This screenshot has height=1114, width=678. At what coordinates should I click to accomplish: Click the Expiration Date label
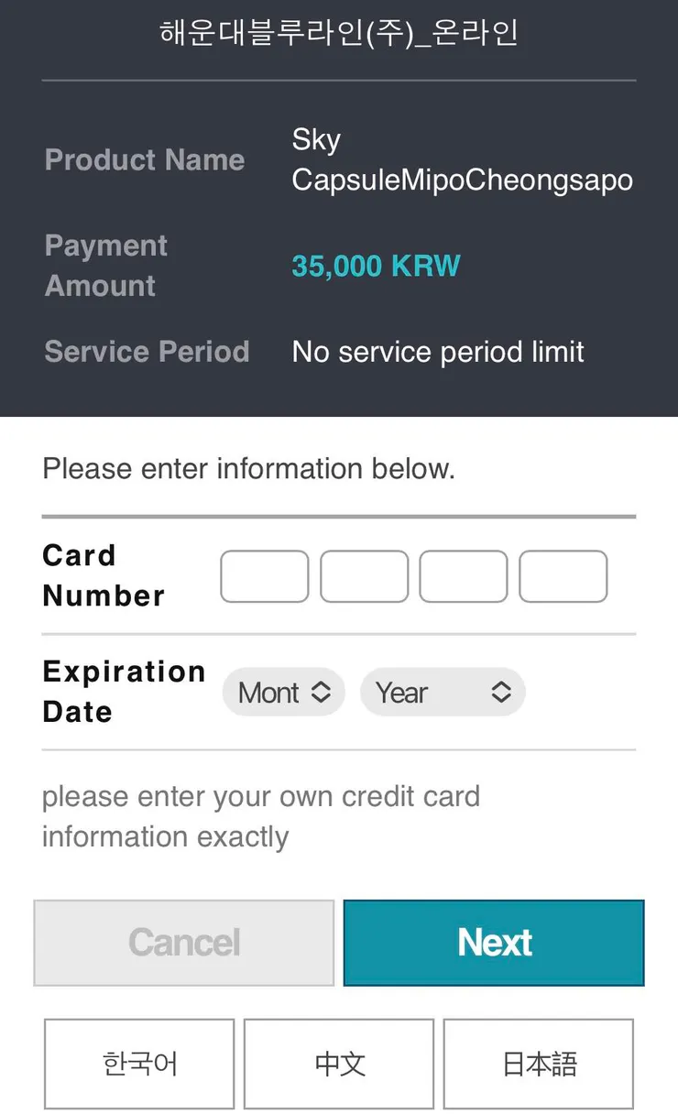tap(123, 692)
